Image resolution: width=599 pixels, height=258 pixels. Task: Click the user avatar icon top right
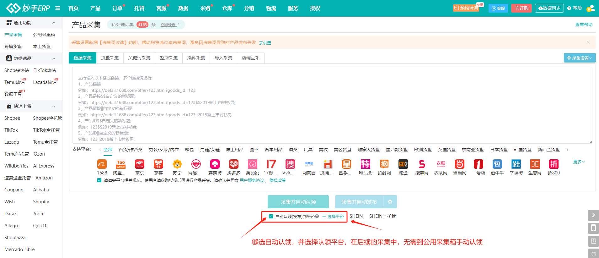coord(591,8)
